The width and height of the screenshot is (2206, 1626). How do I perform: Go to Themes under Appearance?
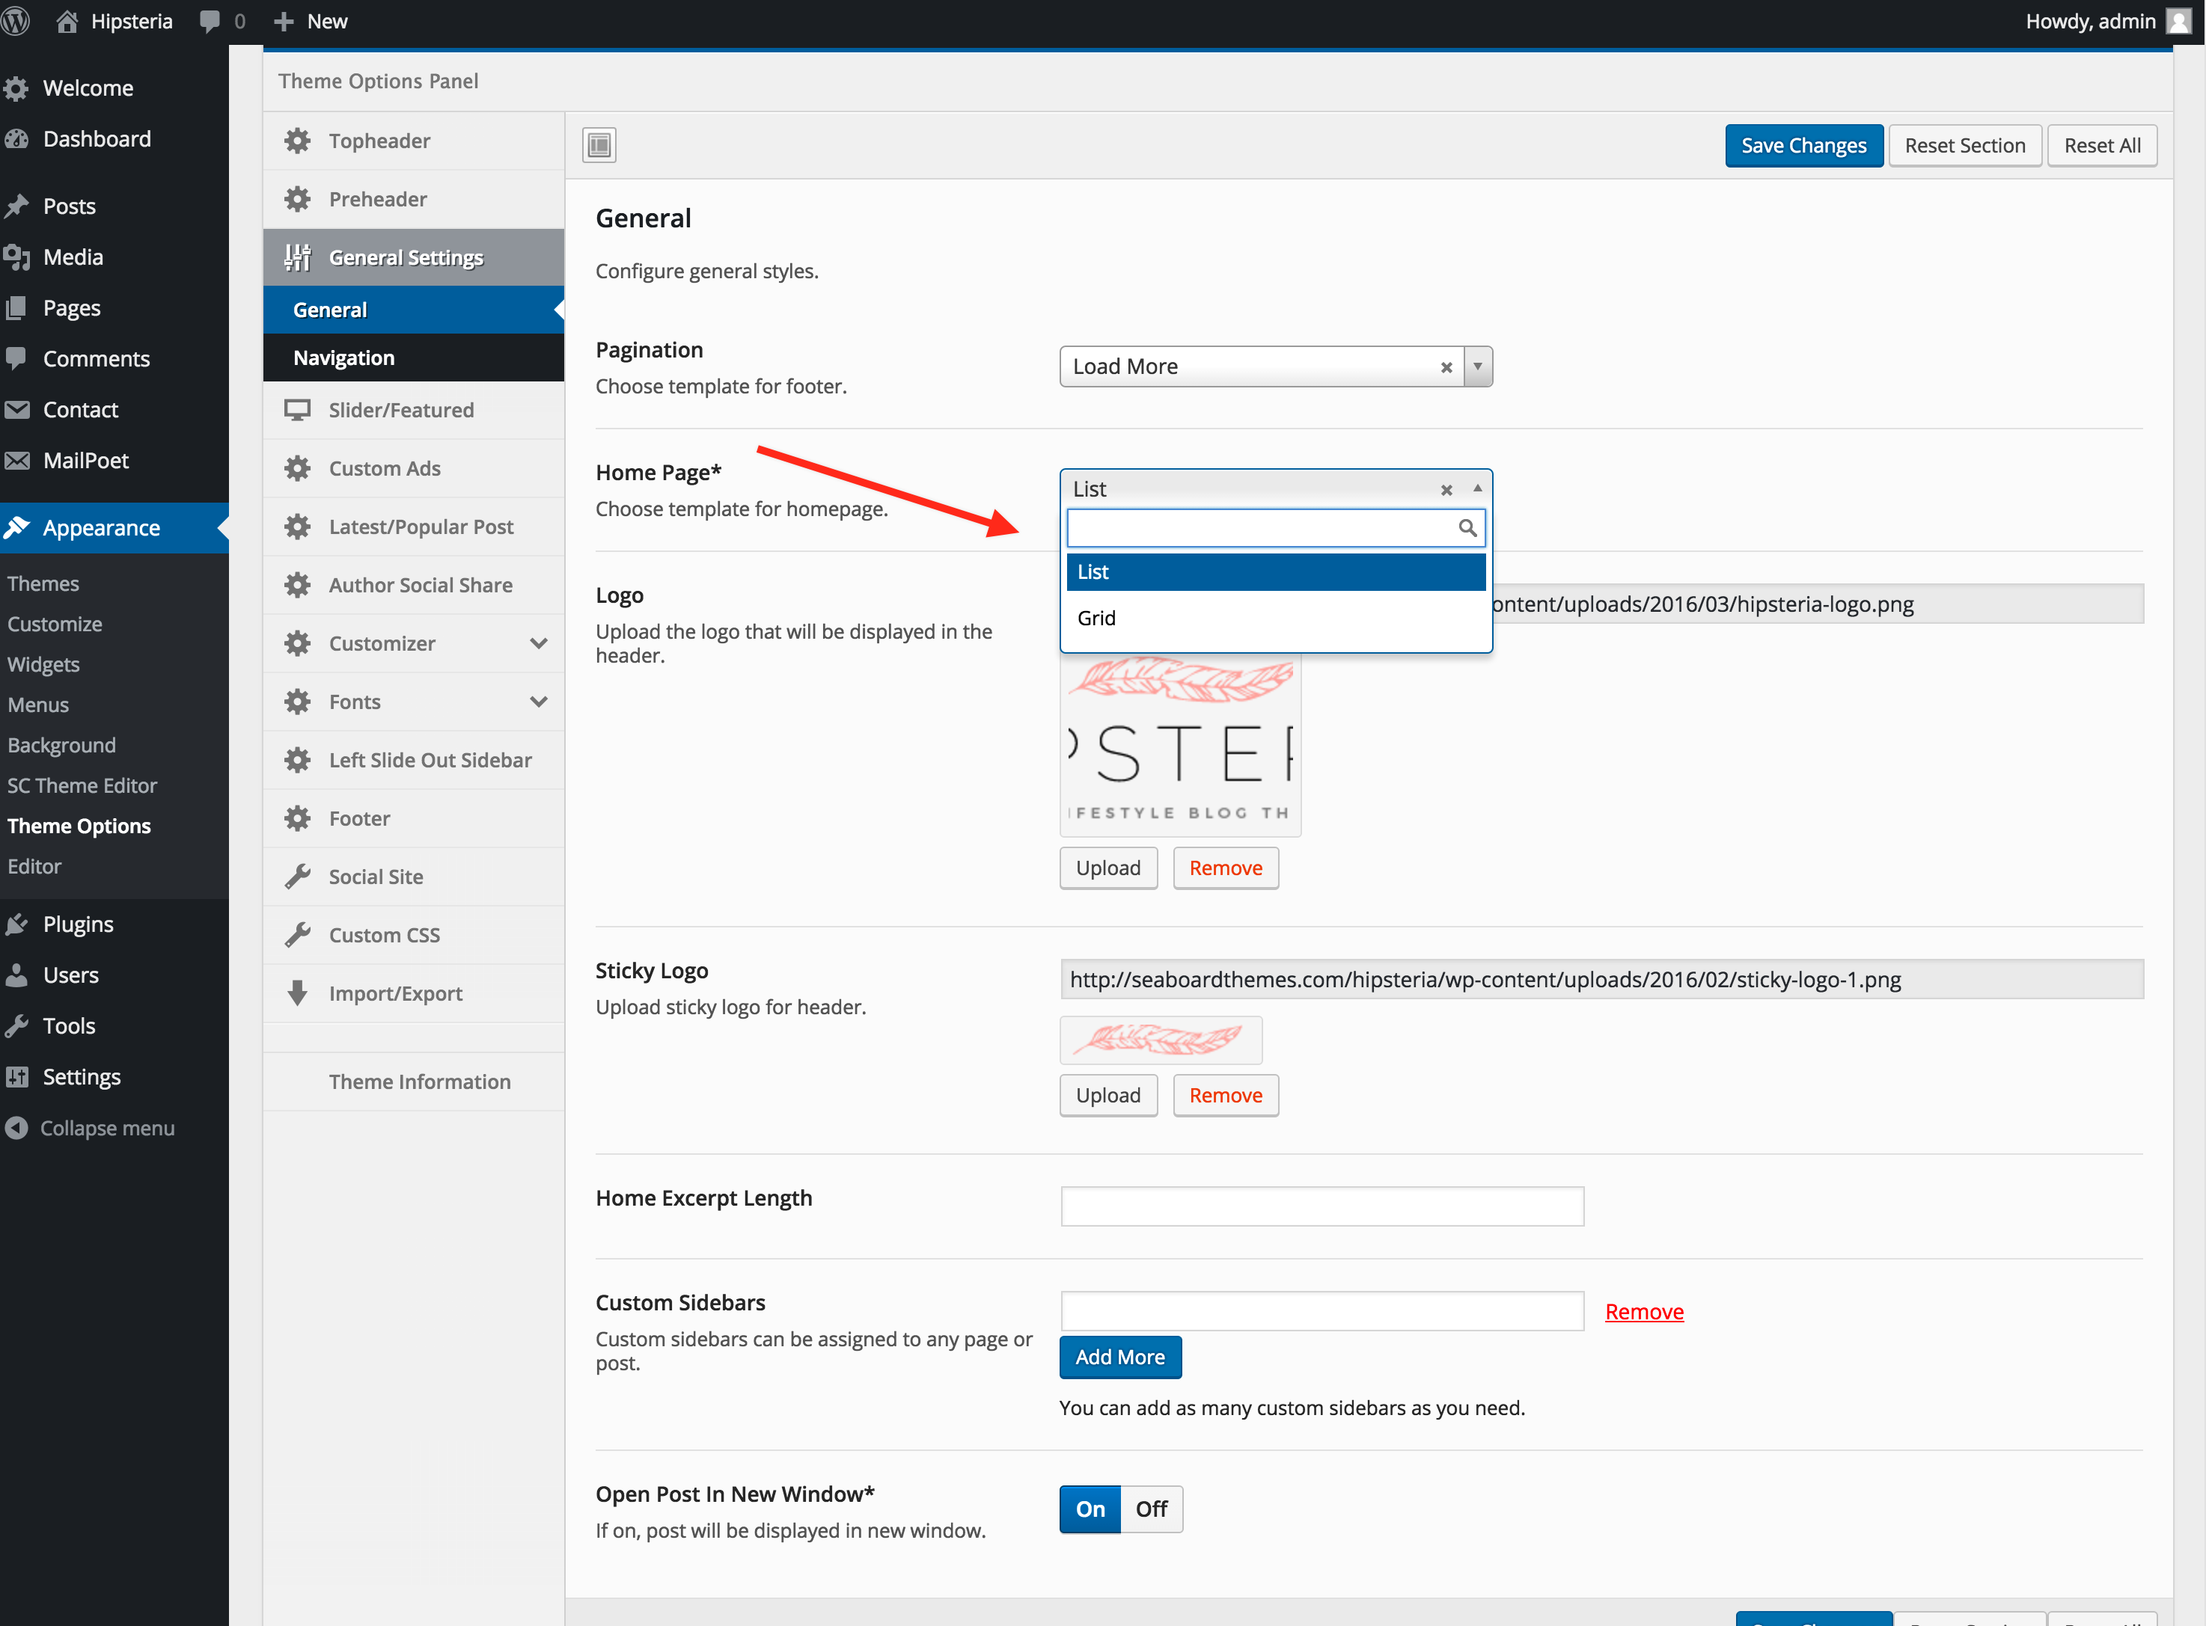tap(43, 583)
